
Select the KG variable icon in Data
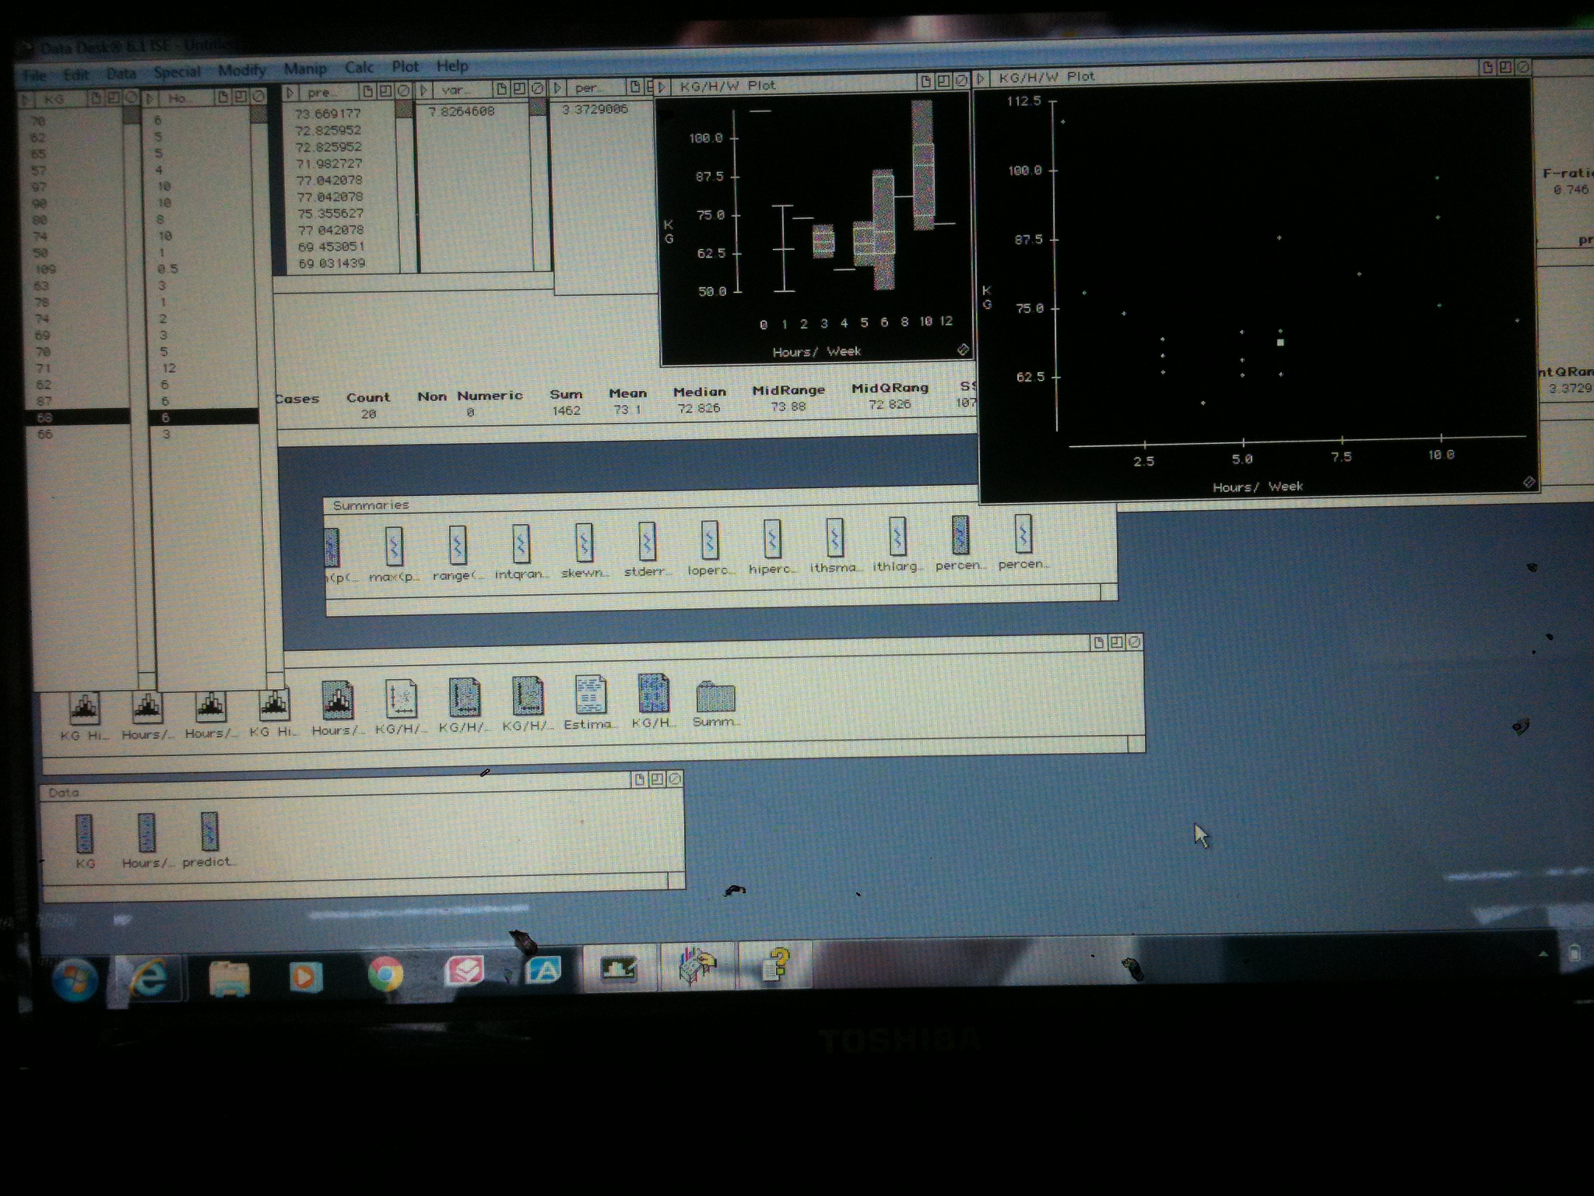(x=84, y=834)
